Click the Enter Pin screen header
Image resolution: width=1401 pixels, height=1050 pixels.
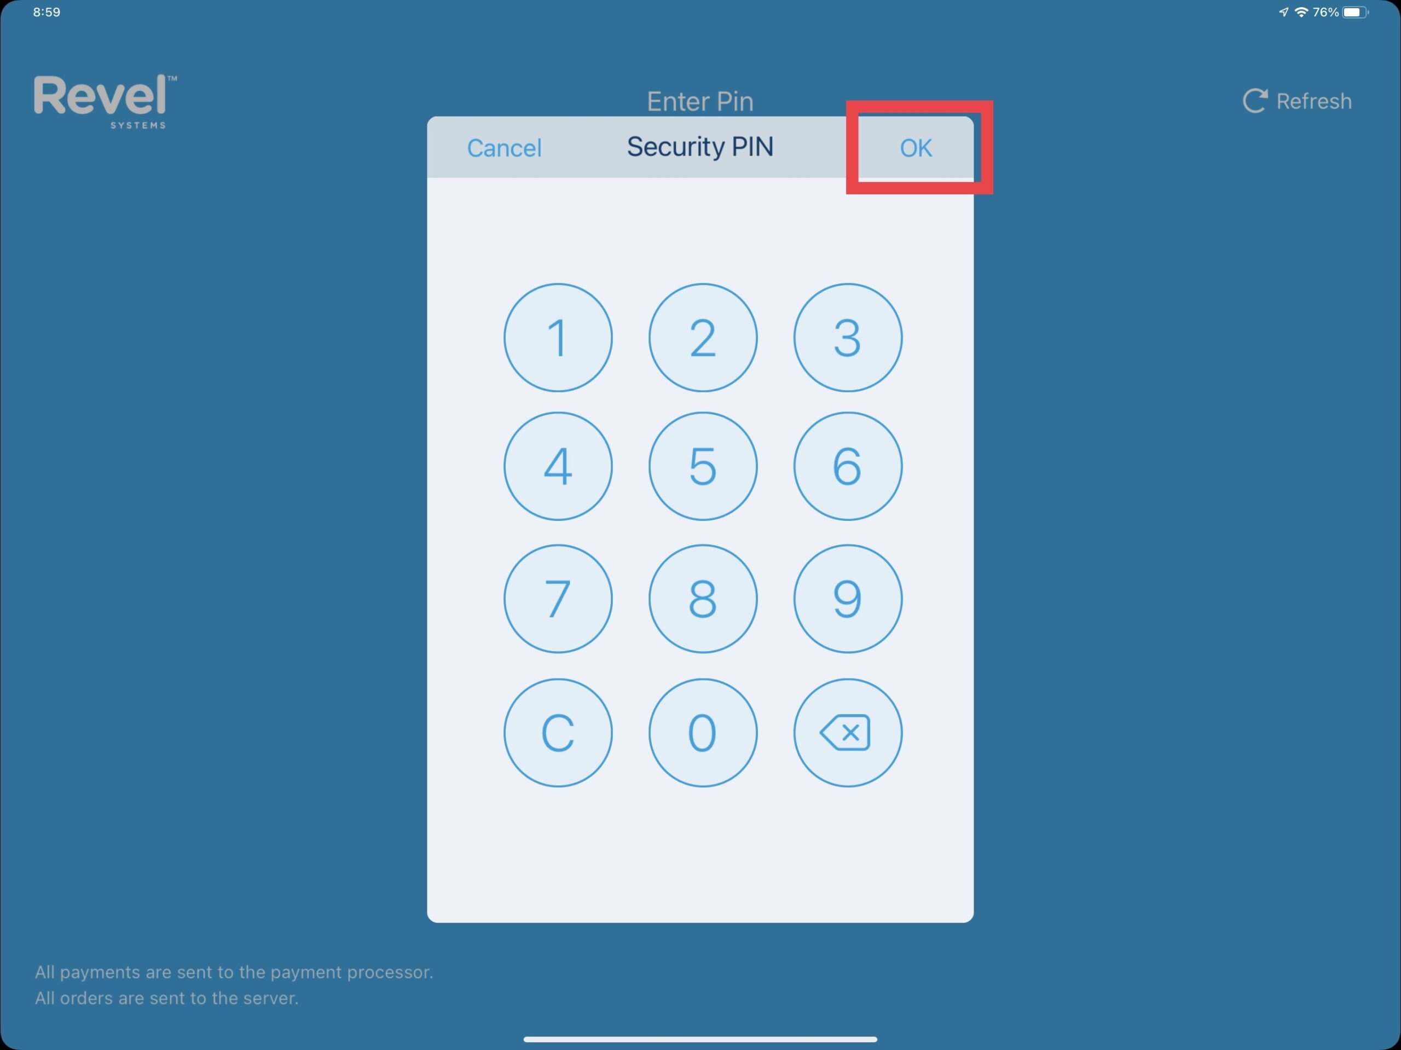coord(699,100)
